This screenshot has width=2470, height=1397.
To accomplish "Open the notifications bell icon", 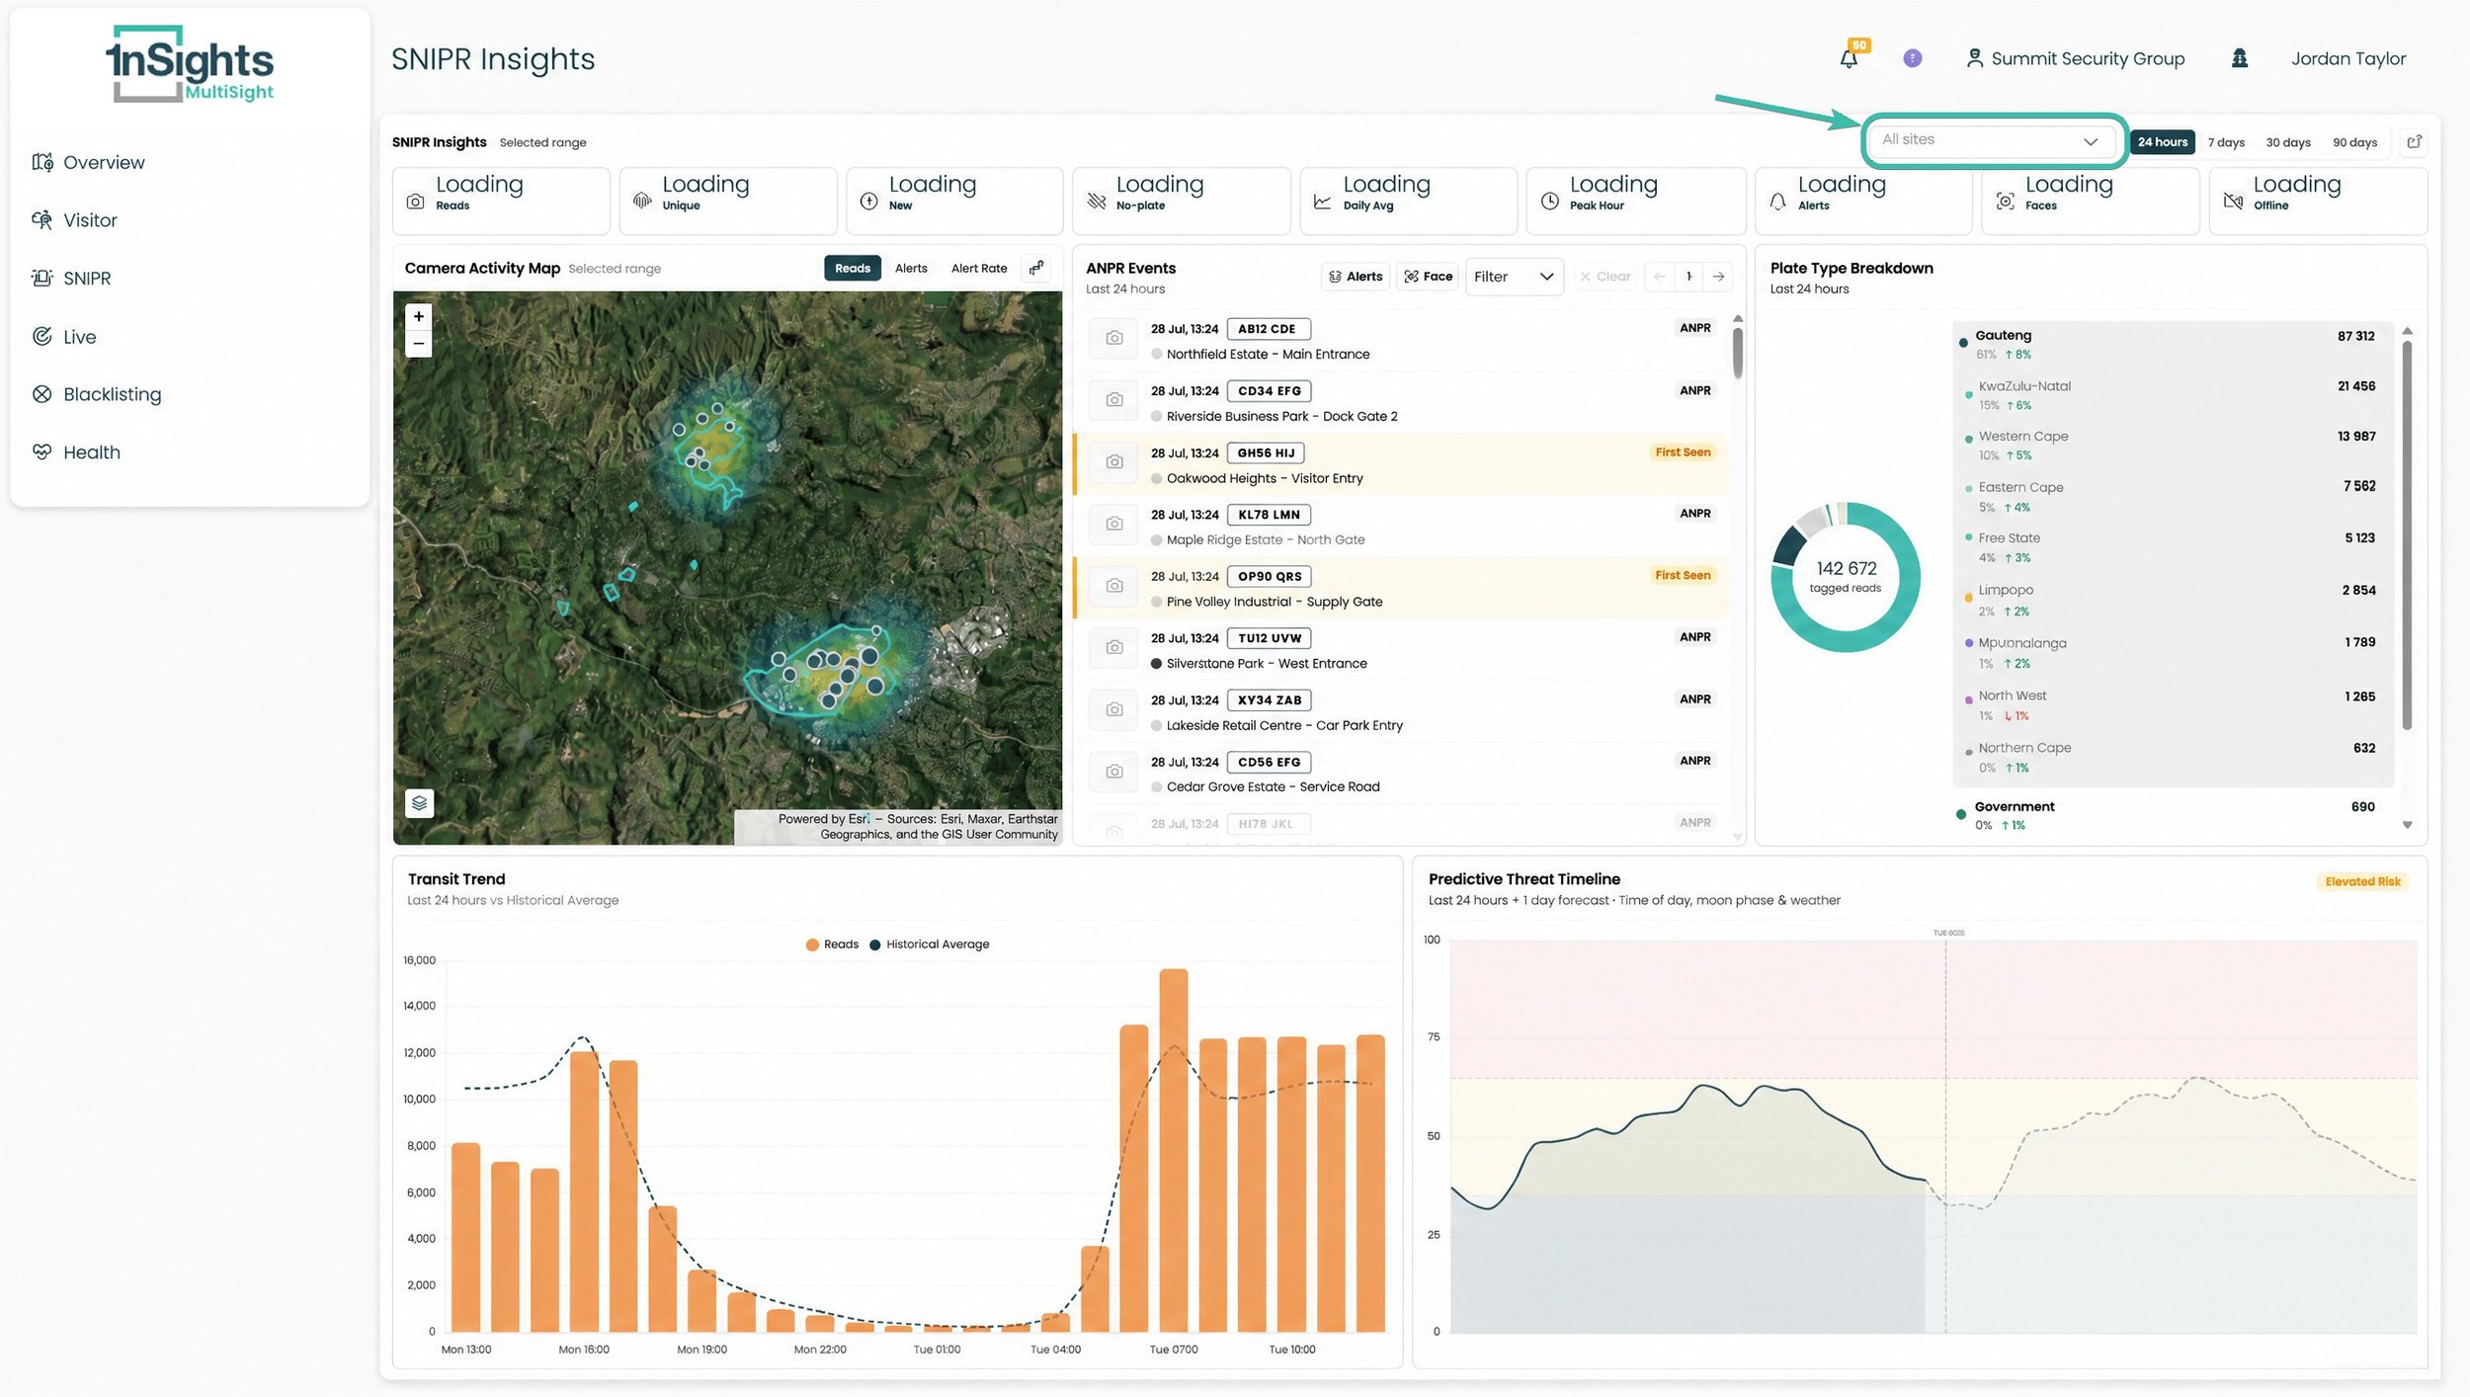I will coord(1849,57).
